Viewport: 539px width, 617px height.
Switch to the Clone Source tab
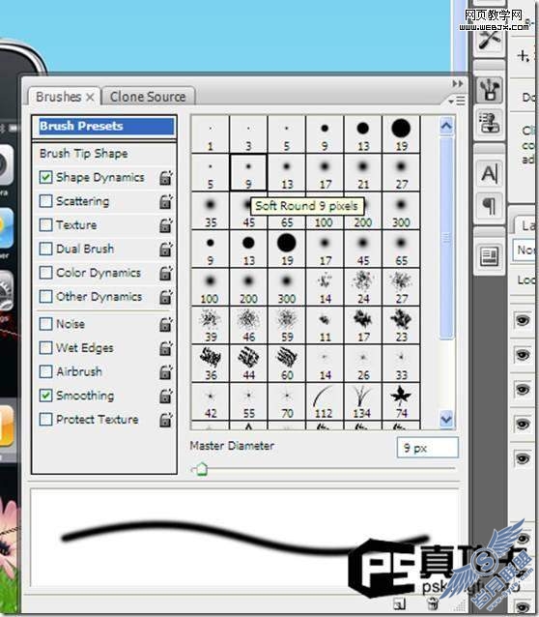pyautogui.click(x=148, y=97)
